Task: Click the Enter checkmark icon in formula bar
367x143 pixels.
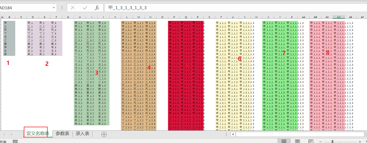Action: (x=85, y=8)
